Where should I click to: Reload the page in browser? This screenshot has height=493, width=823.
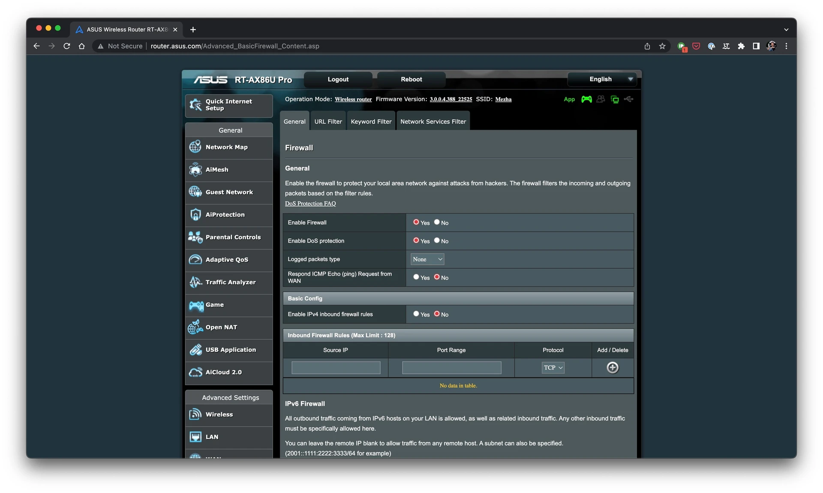(x=66, y=46)
